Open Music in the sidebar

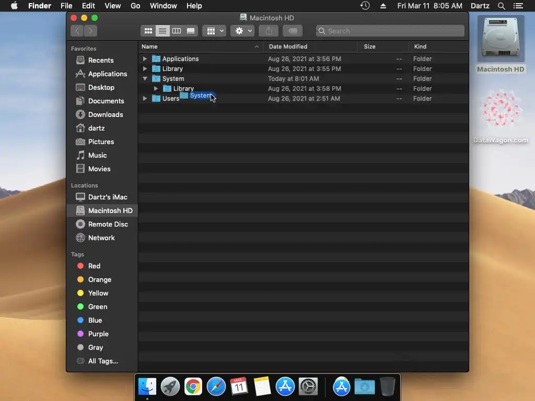(x=102, y=156)
